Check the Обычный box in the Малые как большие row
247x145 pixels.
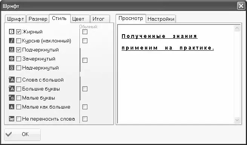coord(85,107)
